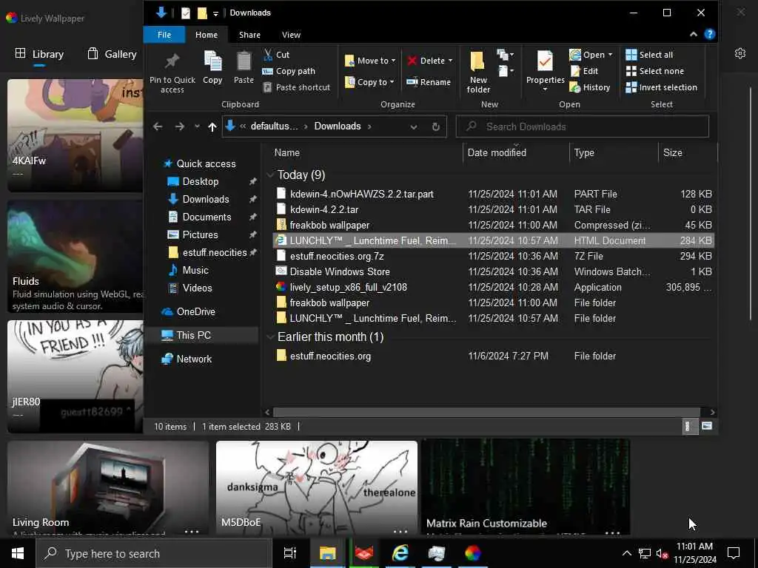
Task: Open the File menu tab
Action: pyautogui.click(x=164, y=35)
